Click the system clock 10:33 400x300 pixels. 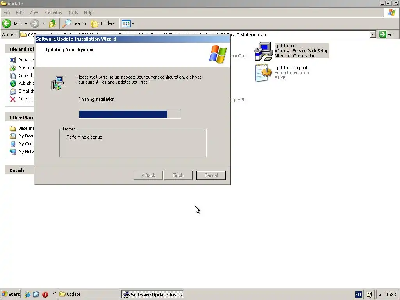pos(390,295)
